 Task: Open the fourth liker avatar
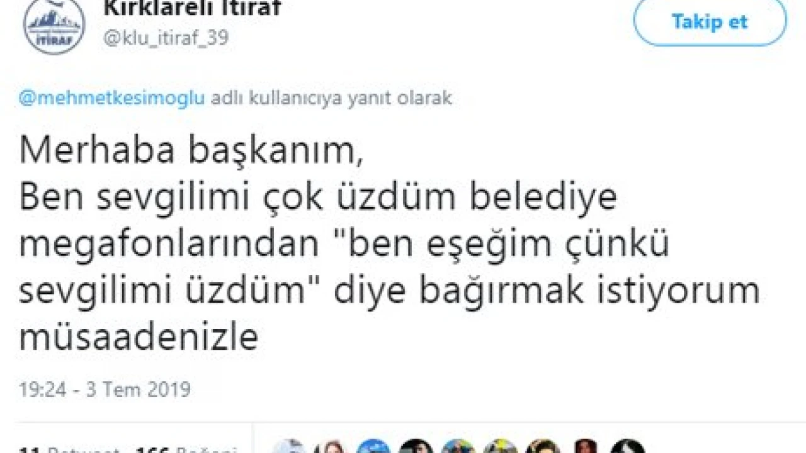coord(416,447)
